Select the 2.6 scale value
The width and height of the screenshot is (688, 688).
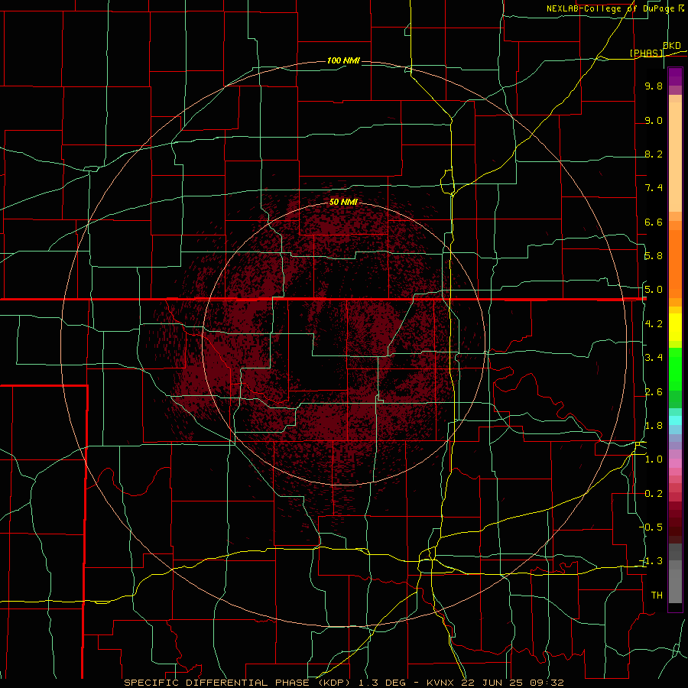pyautogui.click(x=654, y=392)
